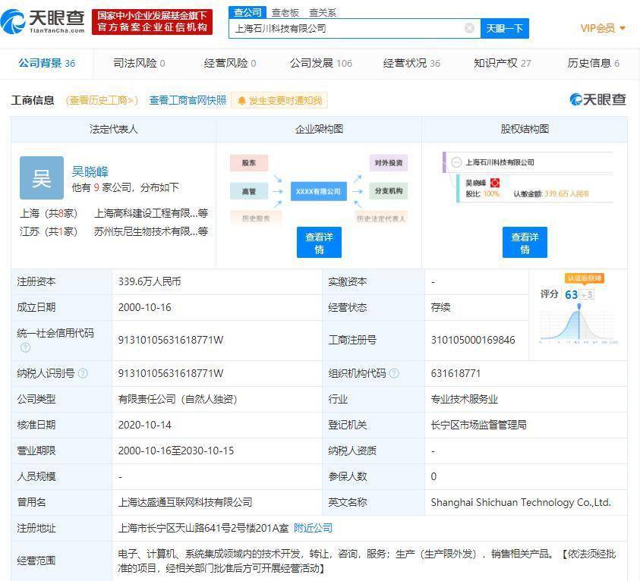Click the 天眼查 watermark logo near 工商信息
The image size is (640, 581).
[x=599, y=99]
